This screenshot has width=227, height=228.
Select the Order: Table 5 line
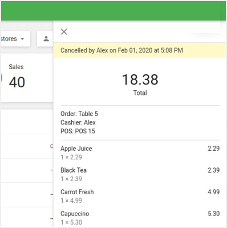click(79, 114)
